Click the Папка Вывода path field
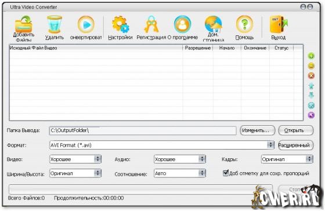Viewport: 325px width, 211px height. 143,130
